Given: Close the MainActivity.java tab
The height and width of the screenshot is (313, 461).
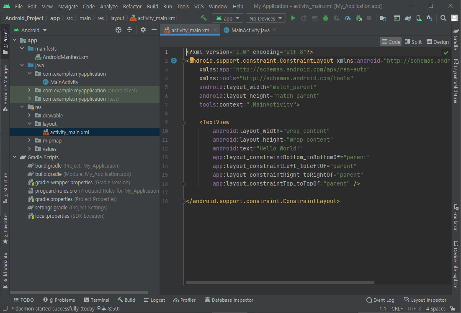Looking at the screenshot, I should tap(274, 30).
